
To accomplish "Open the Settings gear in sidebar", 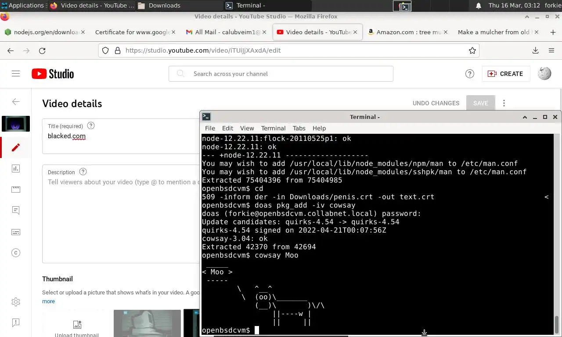I will [x=16, y=302].
